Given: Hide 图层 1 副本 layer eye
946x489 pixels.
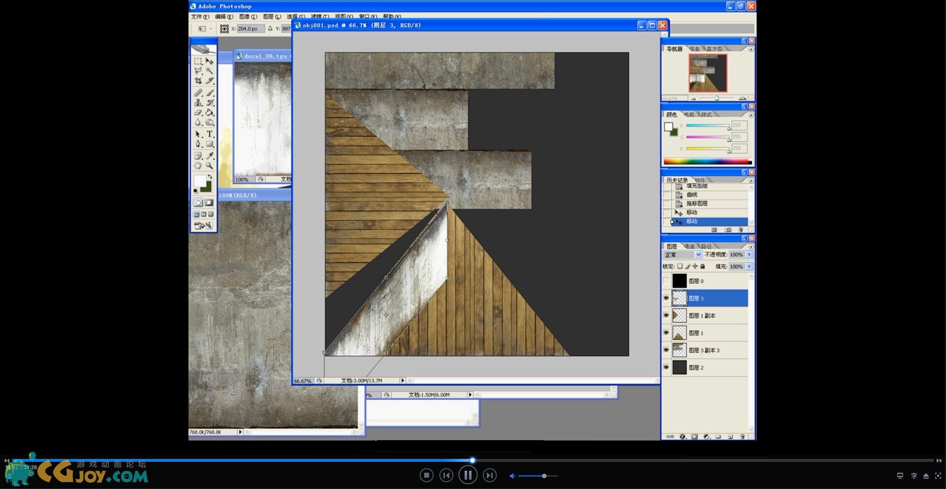Looking at the screenshot, I should point(666,315).
